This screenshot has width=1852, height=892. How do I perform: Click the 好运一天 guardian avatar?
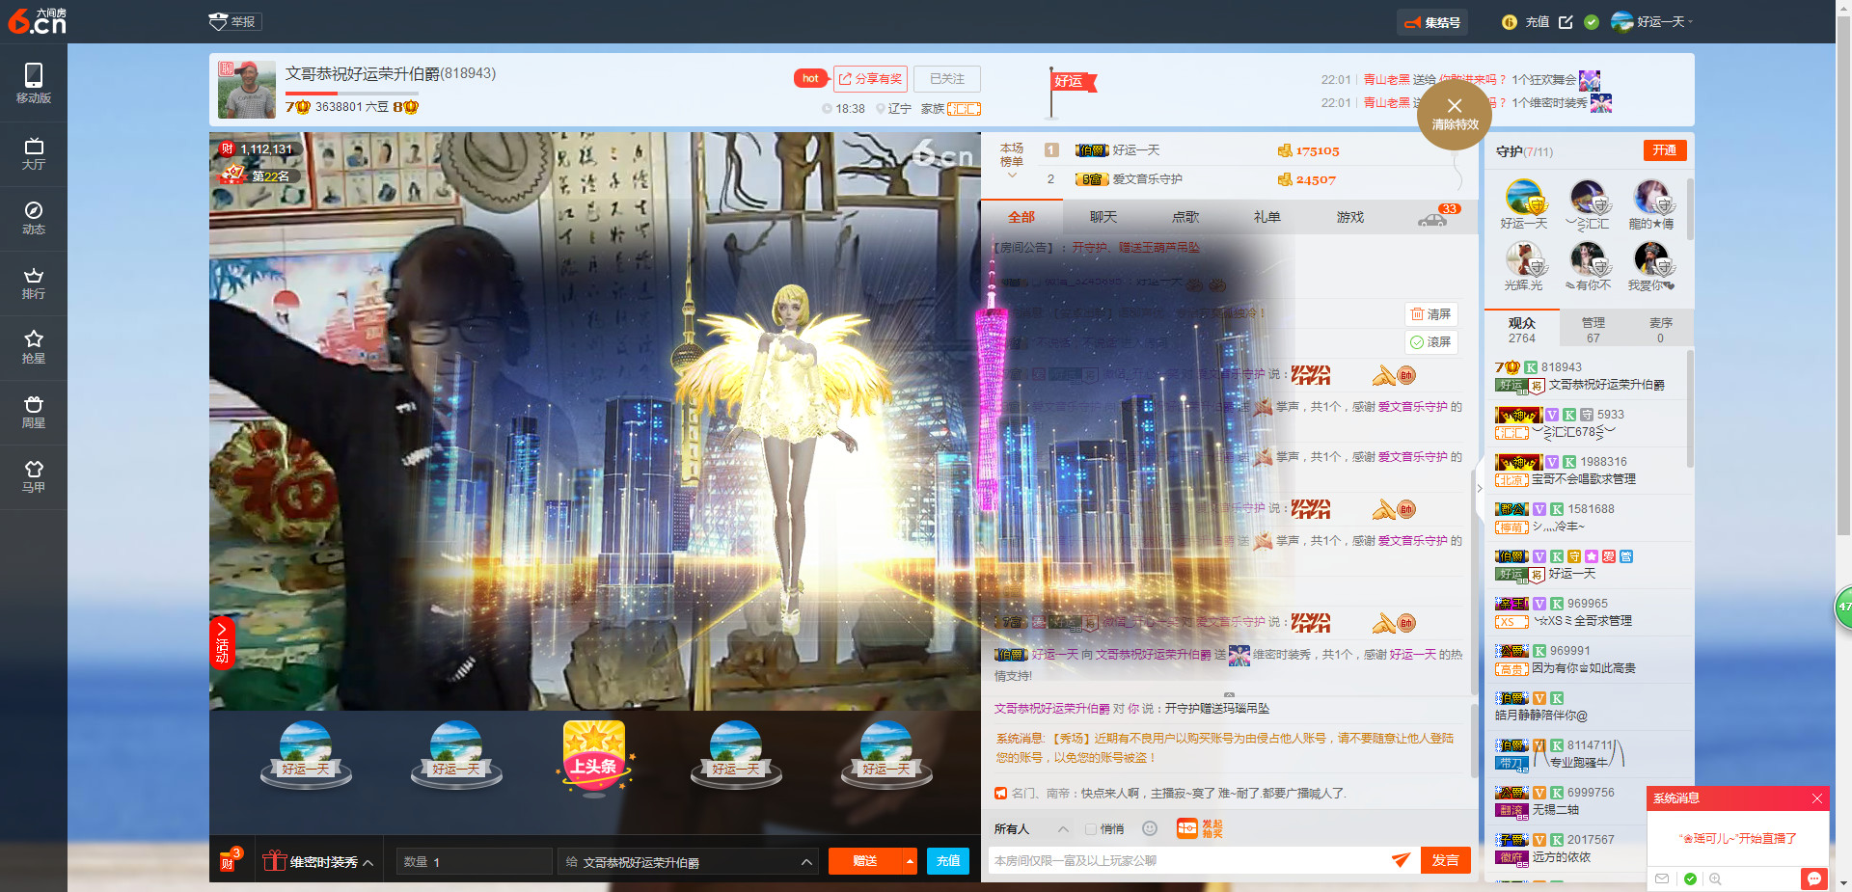click(1524, 199)
